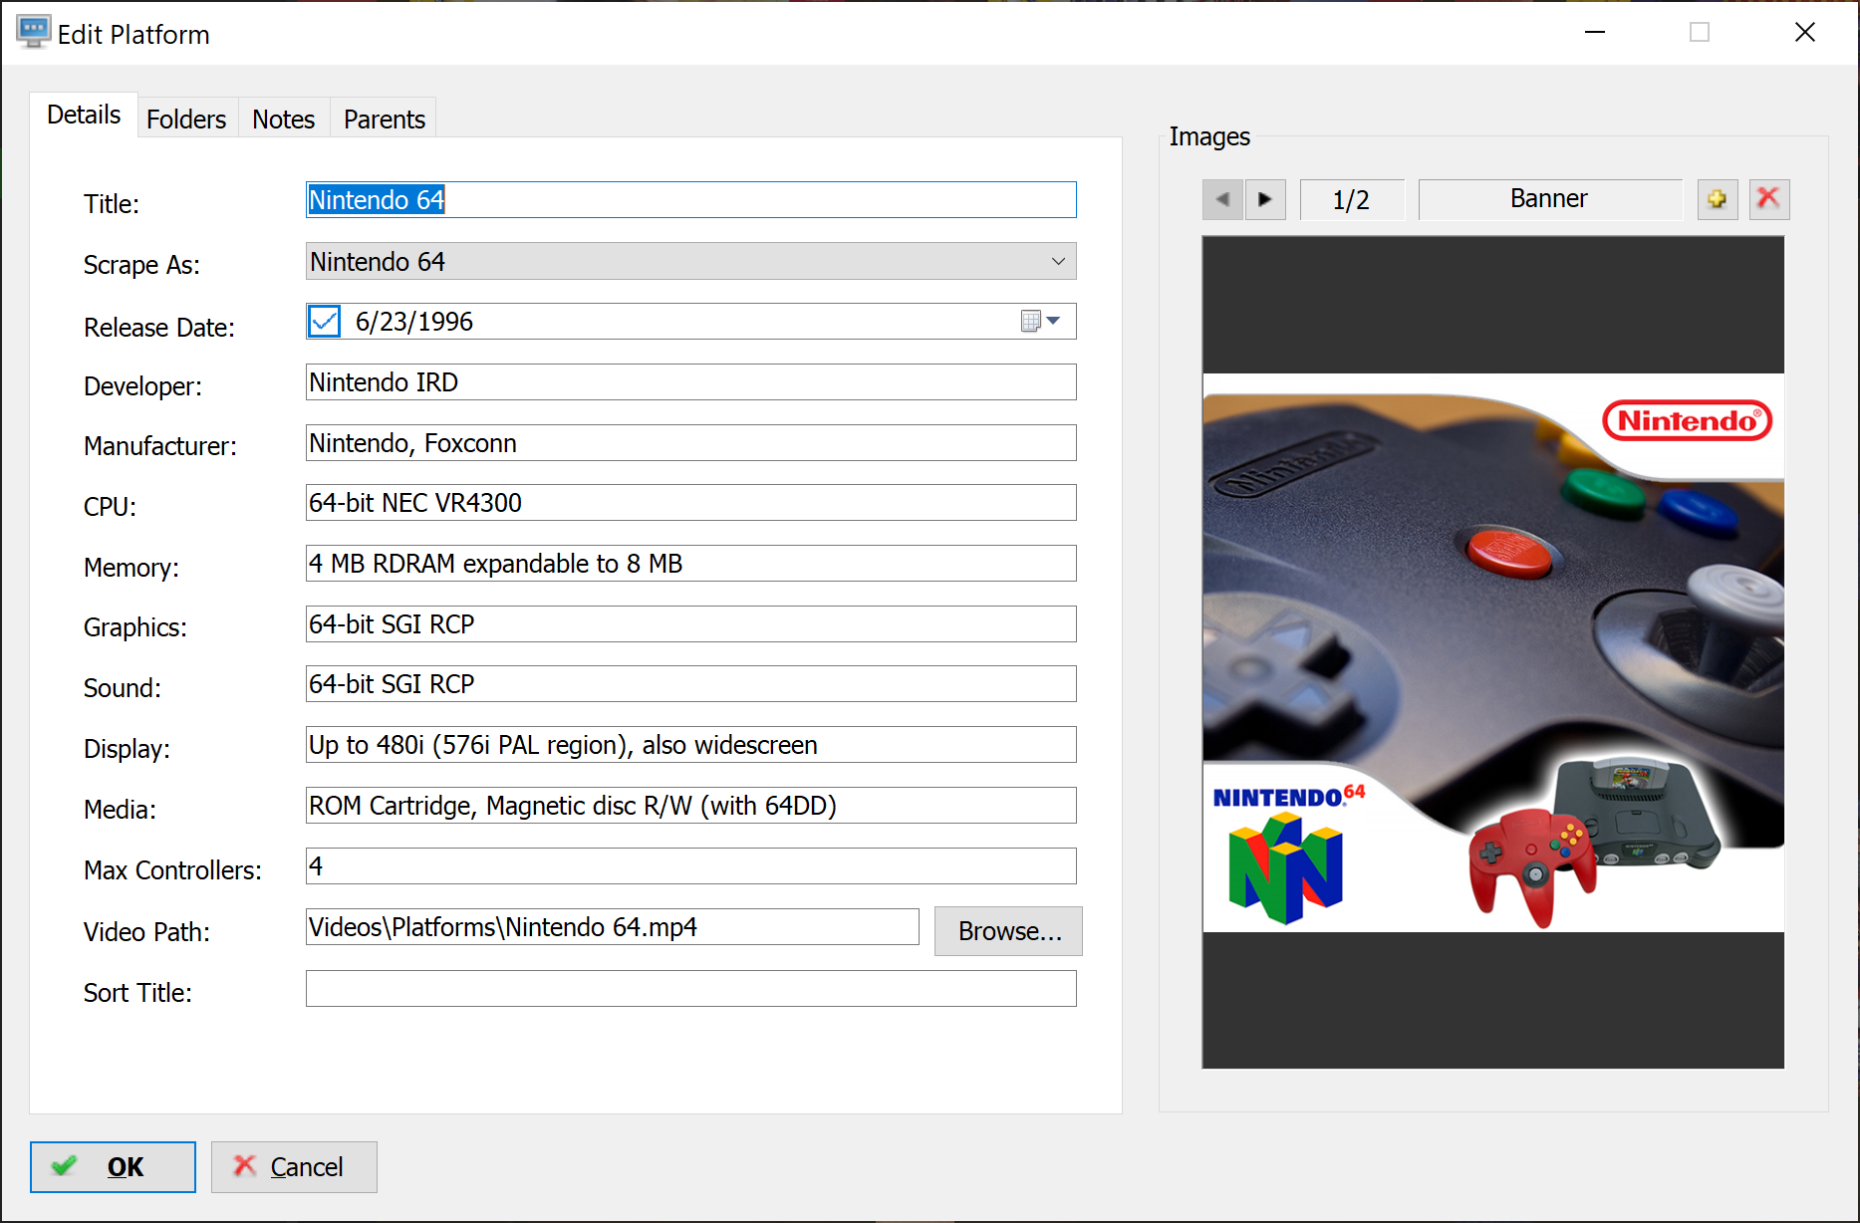The height and width of the screenshot is (1223, 1860).
Task: Open the Parents tab
Action: 385,120
